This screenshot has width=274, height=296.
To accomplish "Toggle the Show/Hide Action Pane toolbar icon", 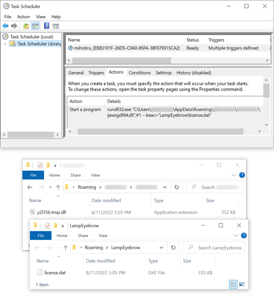I will tap(56, 26).
